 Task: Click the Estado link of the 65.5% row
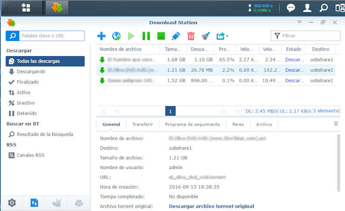pos(295,60)
